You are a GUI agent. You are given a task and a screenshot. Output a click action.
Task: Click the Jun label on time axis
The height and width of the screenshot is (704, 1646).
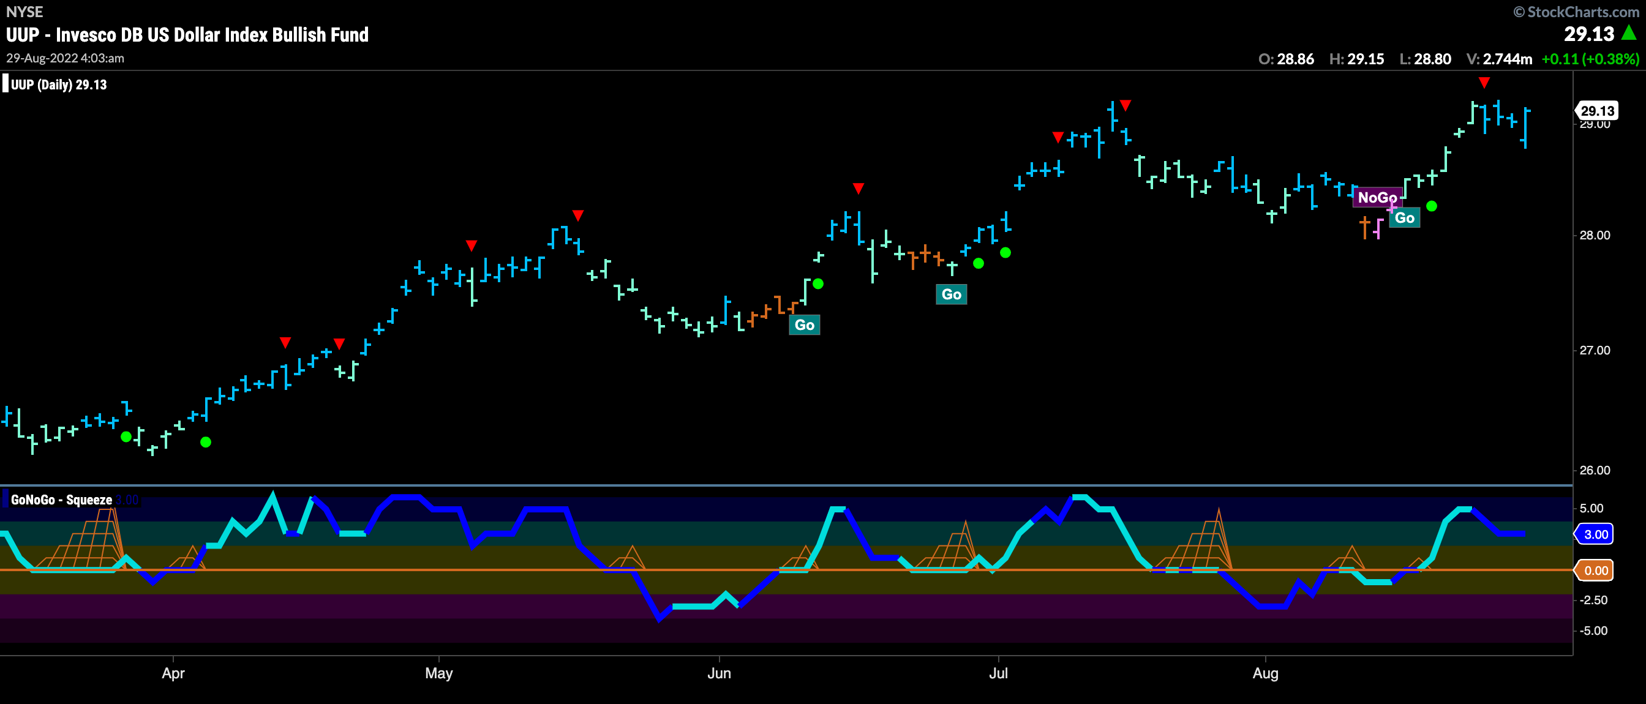[x=719, y=673]
